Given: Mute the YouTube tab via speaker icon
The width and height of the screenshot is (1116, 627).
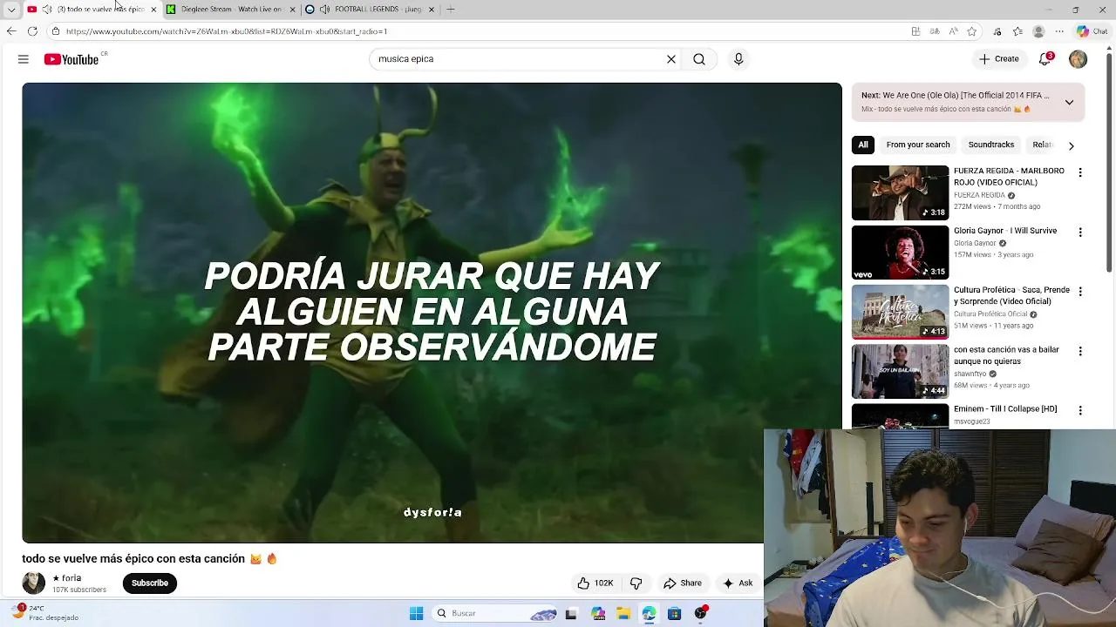Looking at the screenshot, I should [46, 9].
